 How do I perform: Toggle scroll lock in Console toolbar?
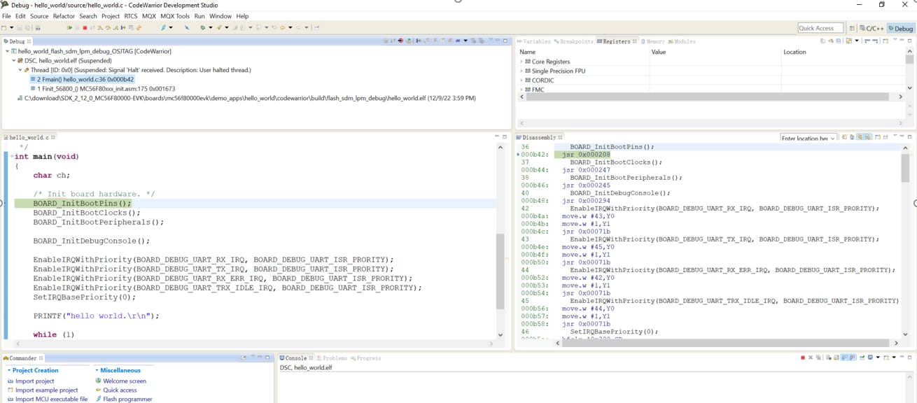(x=836, y=358)
